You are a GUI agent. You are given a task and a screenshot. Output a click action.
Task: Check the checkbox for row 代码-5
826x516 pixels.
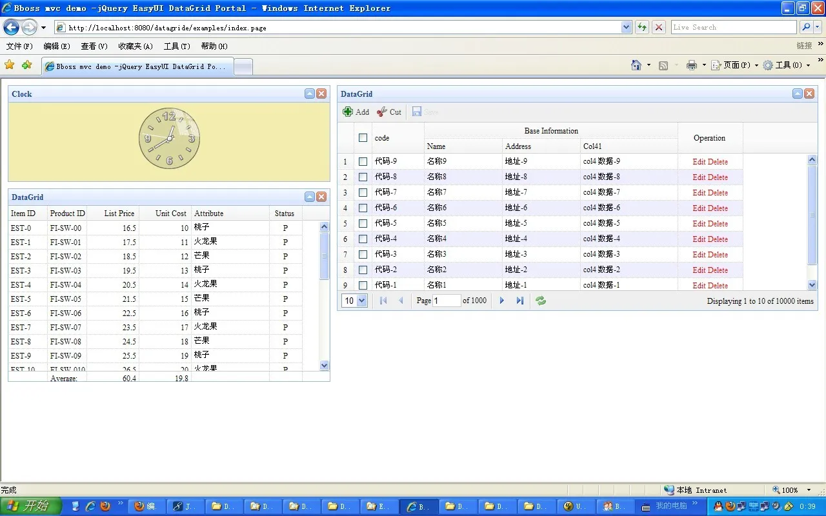(x=363, y=223)
